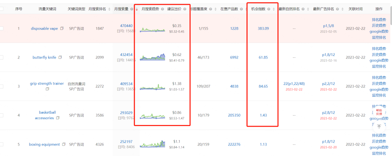Image resolution: width=392 pixels, height=156 pixels.
Task: Open search trend chart for butterfly knife
Action: tap(152, 57)
